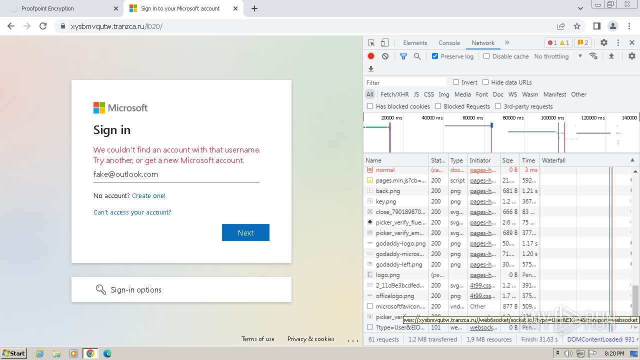
Task: Switch to the Console tab
Action: [x=449, y=43]
